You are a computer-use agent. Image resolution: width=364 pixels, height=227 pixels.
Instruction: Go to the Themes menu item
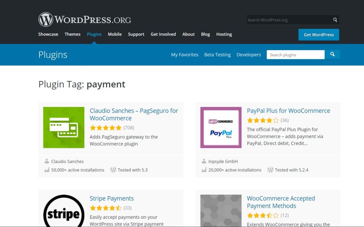73,34
